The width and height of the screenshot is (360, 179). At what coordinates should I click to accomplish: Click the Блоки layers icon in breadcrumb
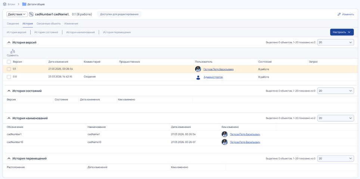click(x=4, y=4)
